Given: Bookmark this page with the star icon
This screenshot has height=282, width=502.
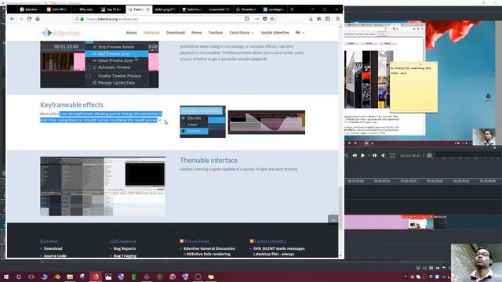Looking at the screenshot, I should pyautogui.click(x=272, y=19).
